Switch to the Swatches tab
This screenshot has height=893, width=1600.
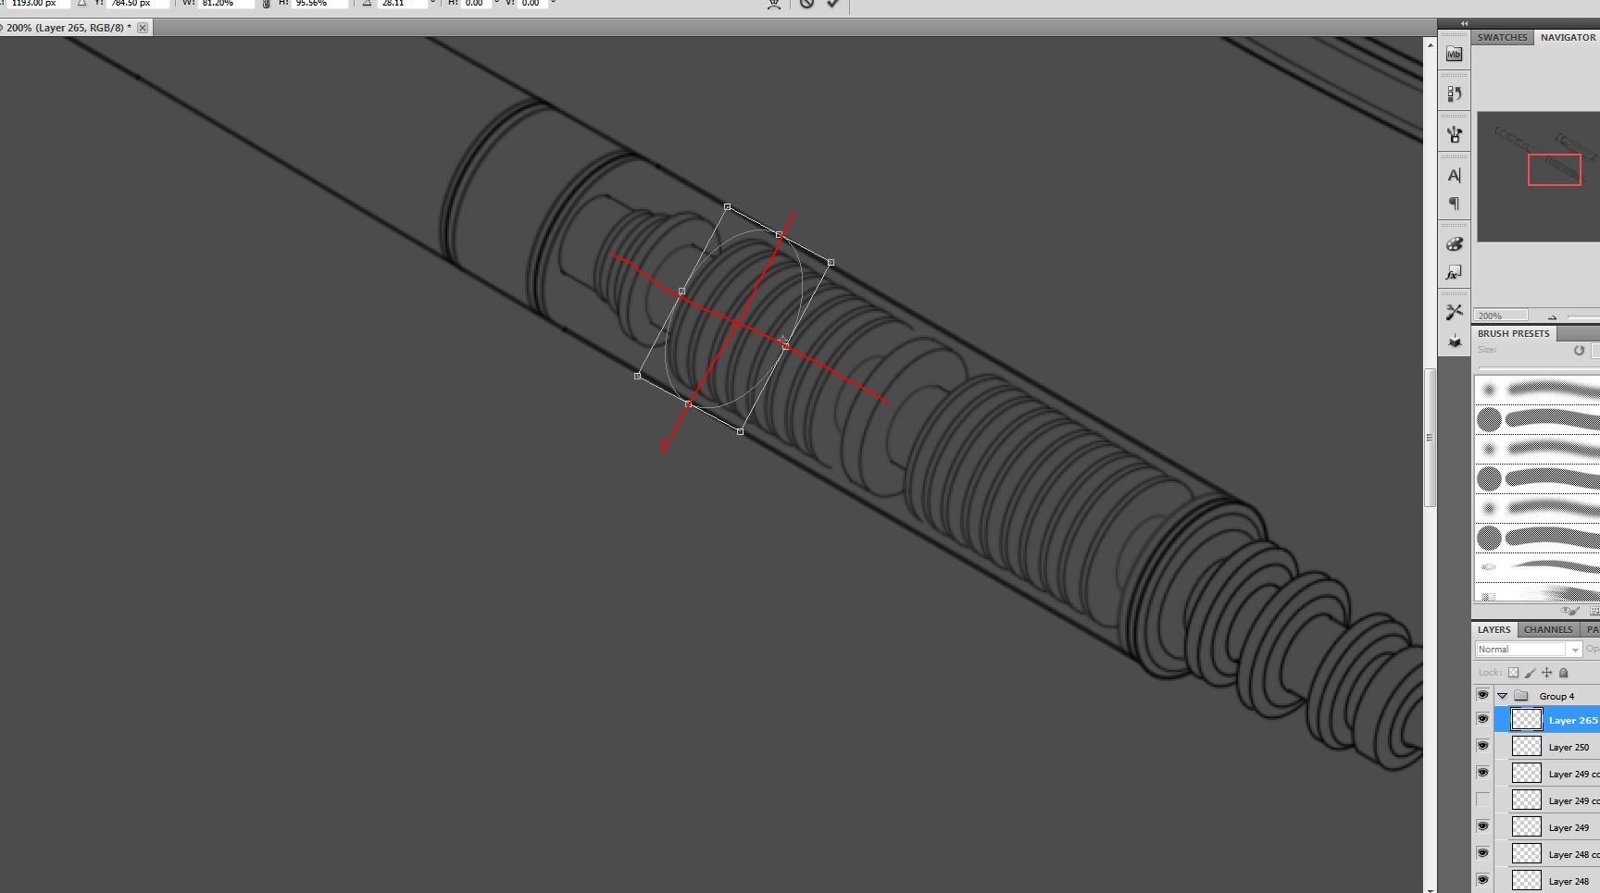pyautogui.click(x=1502, y=38)
